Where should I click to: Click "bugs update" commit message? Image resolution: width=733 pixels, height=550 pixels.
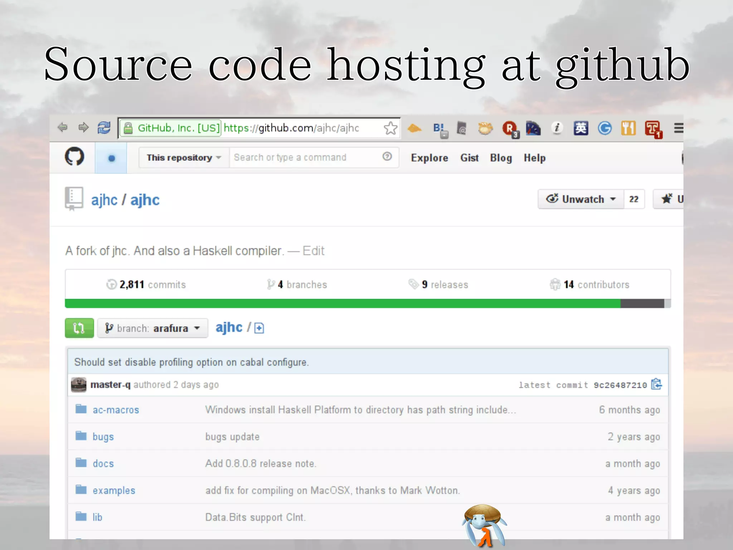tap(232, 437)
